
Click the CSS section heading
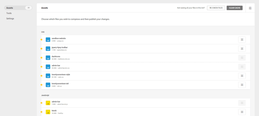(x=43, y=32)
